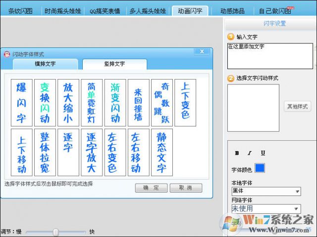Image resolution: width=317 pixels, height=237 pixels.
Task: Toggle the Underline formatting icon
Action: coord(263,153)
